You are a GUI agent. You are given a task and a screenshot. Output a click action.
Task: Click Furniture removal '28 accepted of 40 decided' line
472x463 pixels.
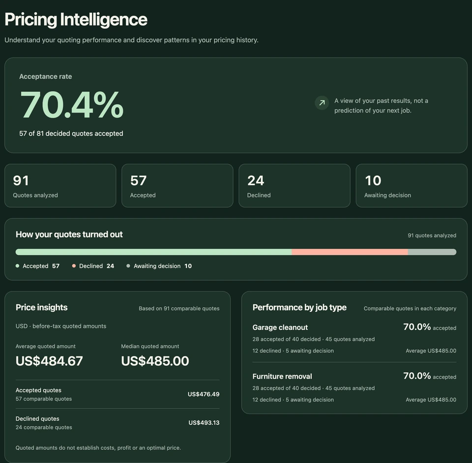[314, 388]
